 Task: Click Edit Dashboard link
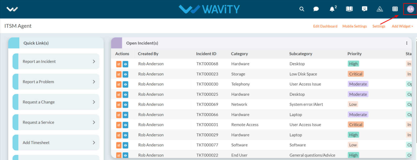click(325, 26)
